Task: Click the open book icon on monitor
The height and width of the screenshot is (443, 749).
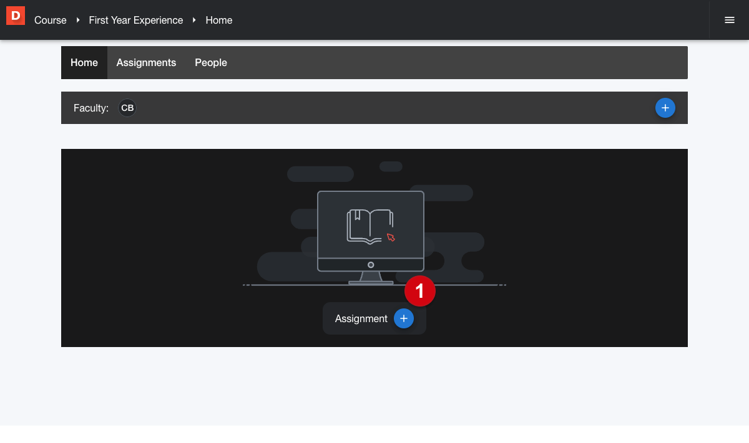Action: tap(369, 226)
